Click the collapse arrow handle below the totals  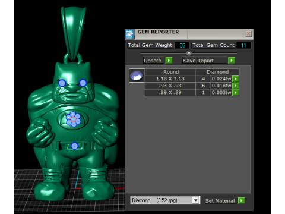(189, 53)
